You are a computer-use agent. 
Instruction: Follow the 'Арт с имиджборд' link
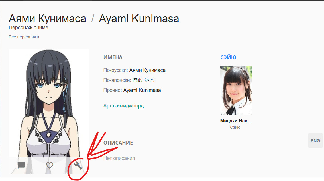123,106
